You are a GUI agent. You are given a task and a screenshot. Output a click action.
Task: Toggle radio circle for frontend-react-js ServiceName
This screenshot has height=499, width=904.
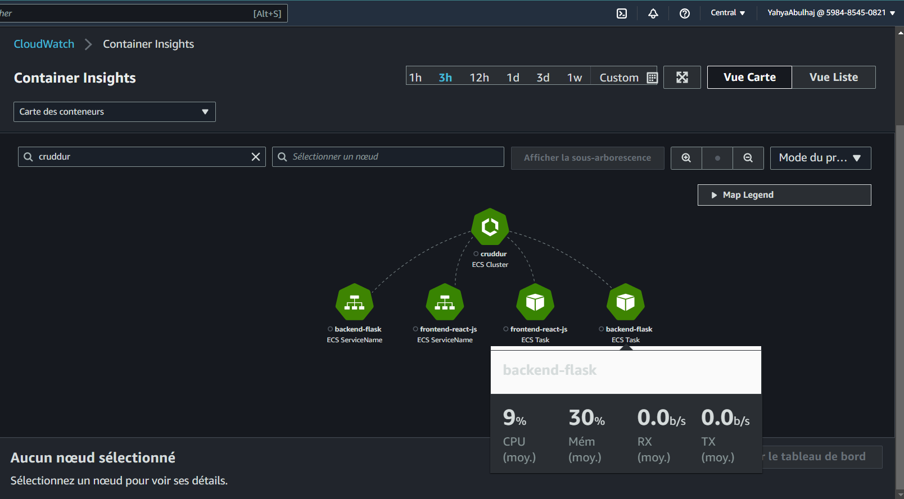click(415, 329)
